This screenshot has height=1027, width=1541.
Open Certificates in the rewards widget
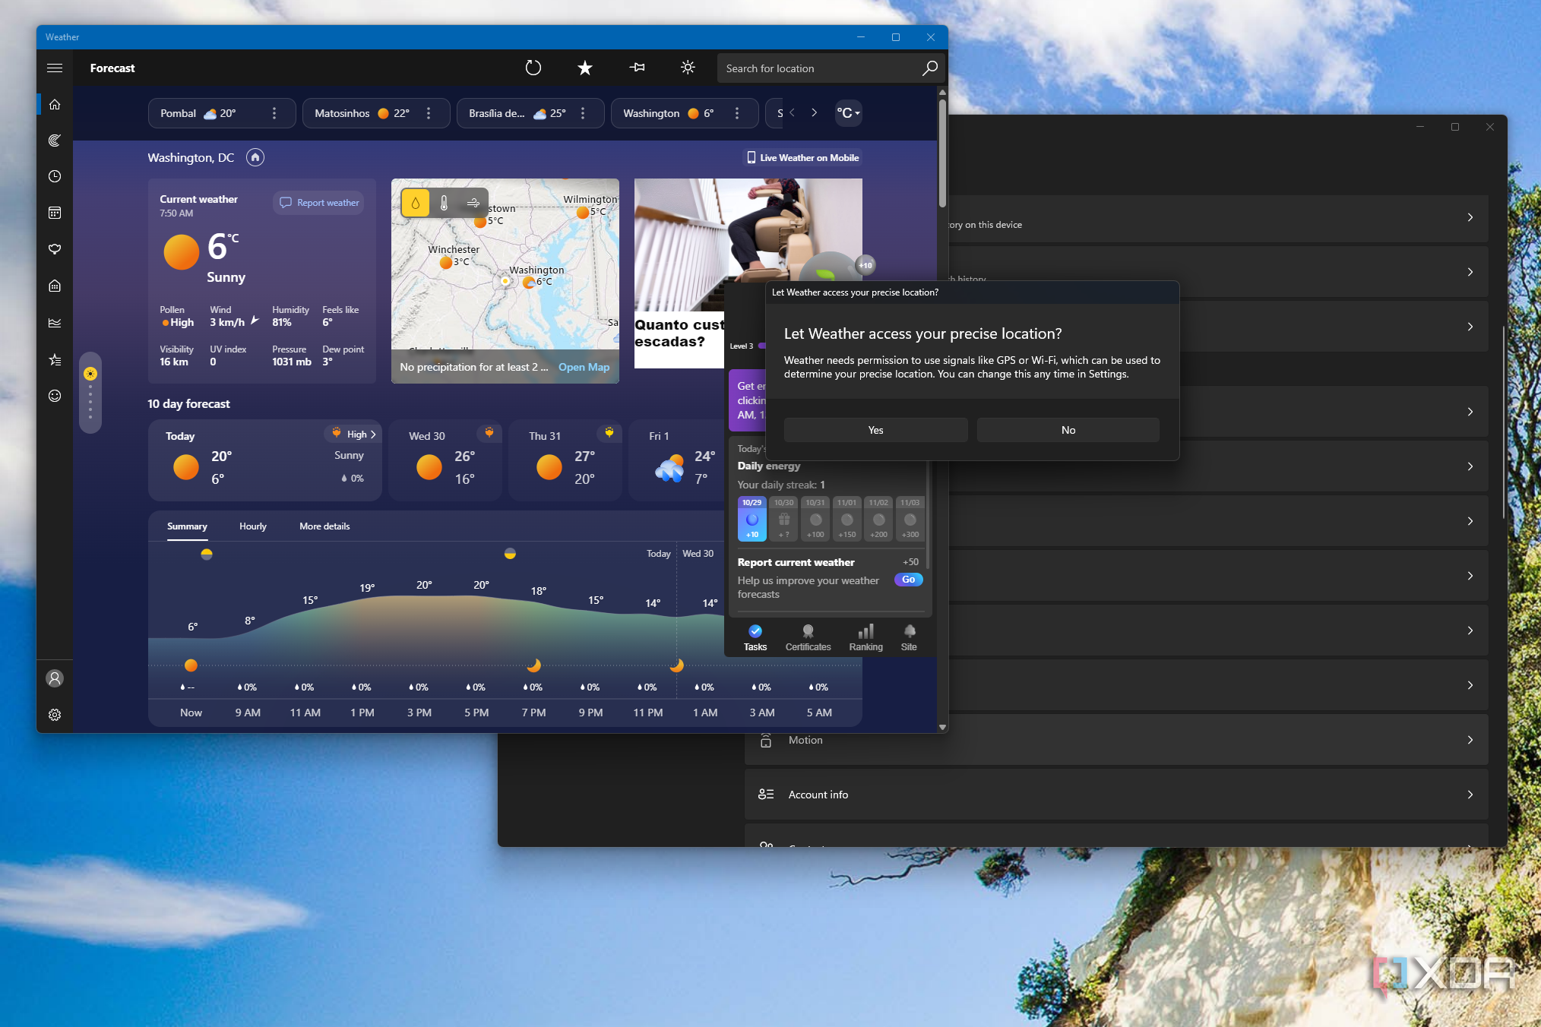[x=807, y=637]
